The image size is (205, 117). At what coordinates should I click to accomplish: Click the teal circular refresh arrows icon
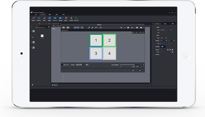pos(39,18)
